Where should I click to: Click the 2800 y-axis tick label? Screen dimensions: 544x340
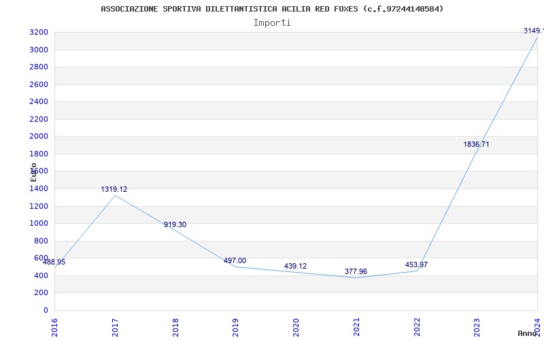[39, 67]
